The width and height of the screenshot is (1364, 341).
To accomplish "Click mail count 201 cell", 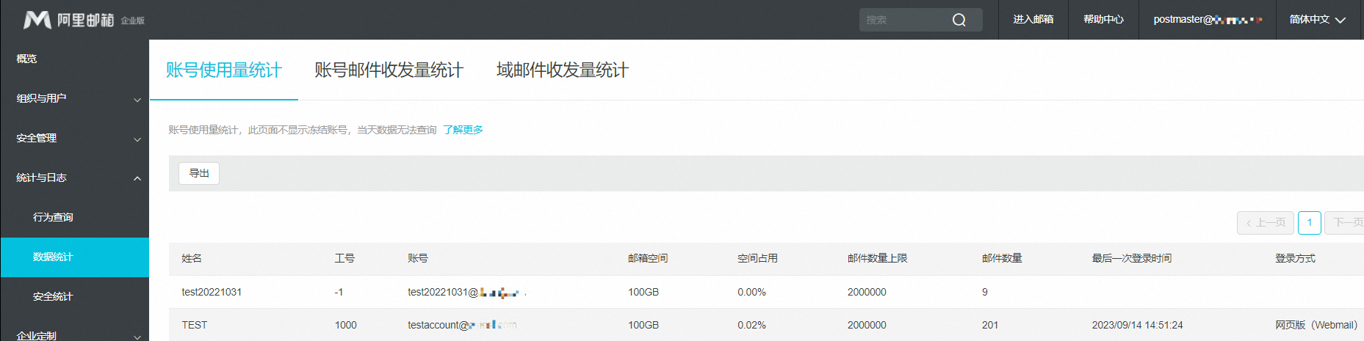I will point(990,325).
